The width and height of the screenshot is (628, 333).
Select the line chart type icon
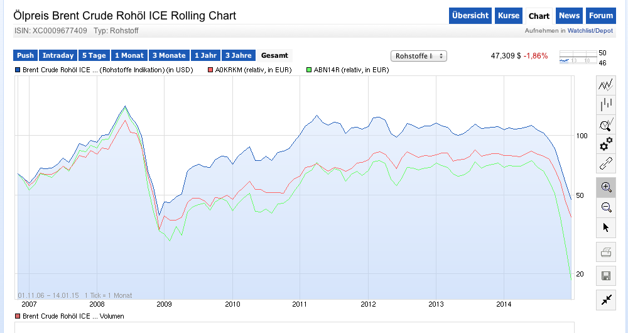[x=605, y=85]
